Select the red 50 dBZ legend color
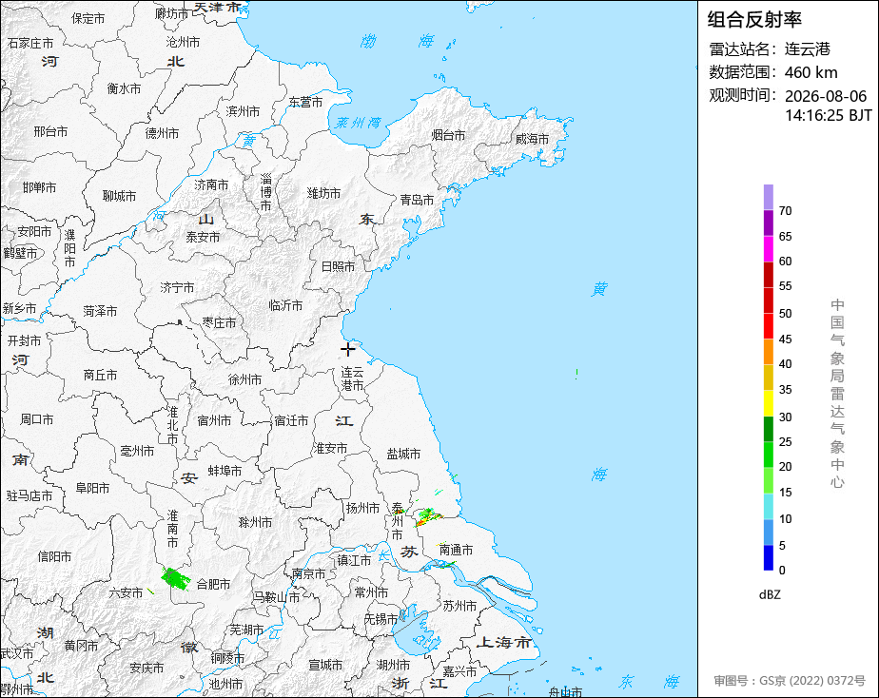879x698 pixels. point(768,301)
